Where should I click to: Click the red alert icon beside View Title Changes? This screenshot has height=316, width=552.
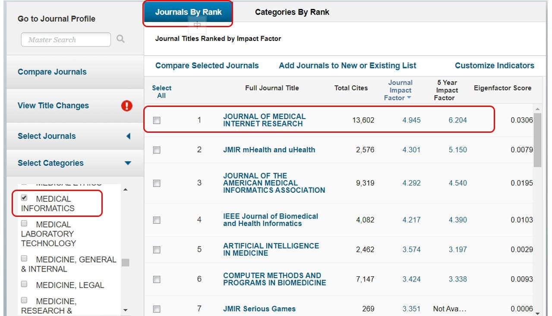pos(126,106)
